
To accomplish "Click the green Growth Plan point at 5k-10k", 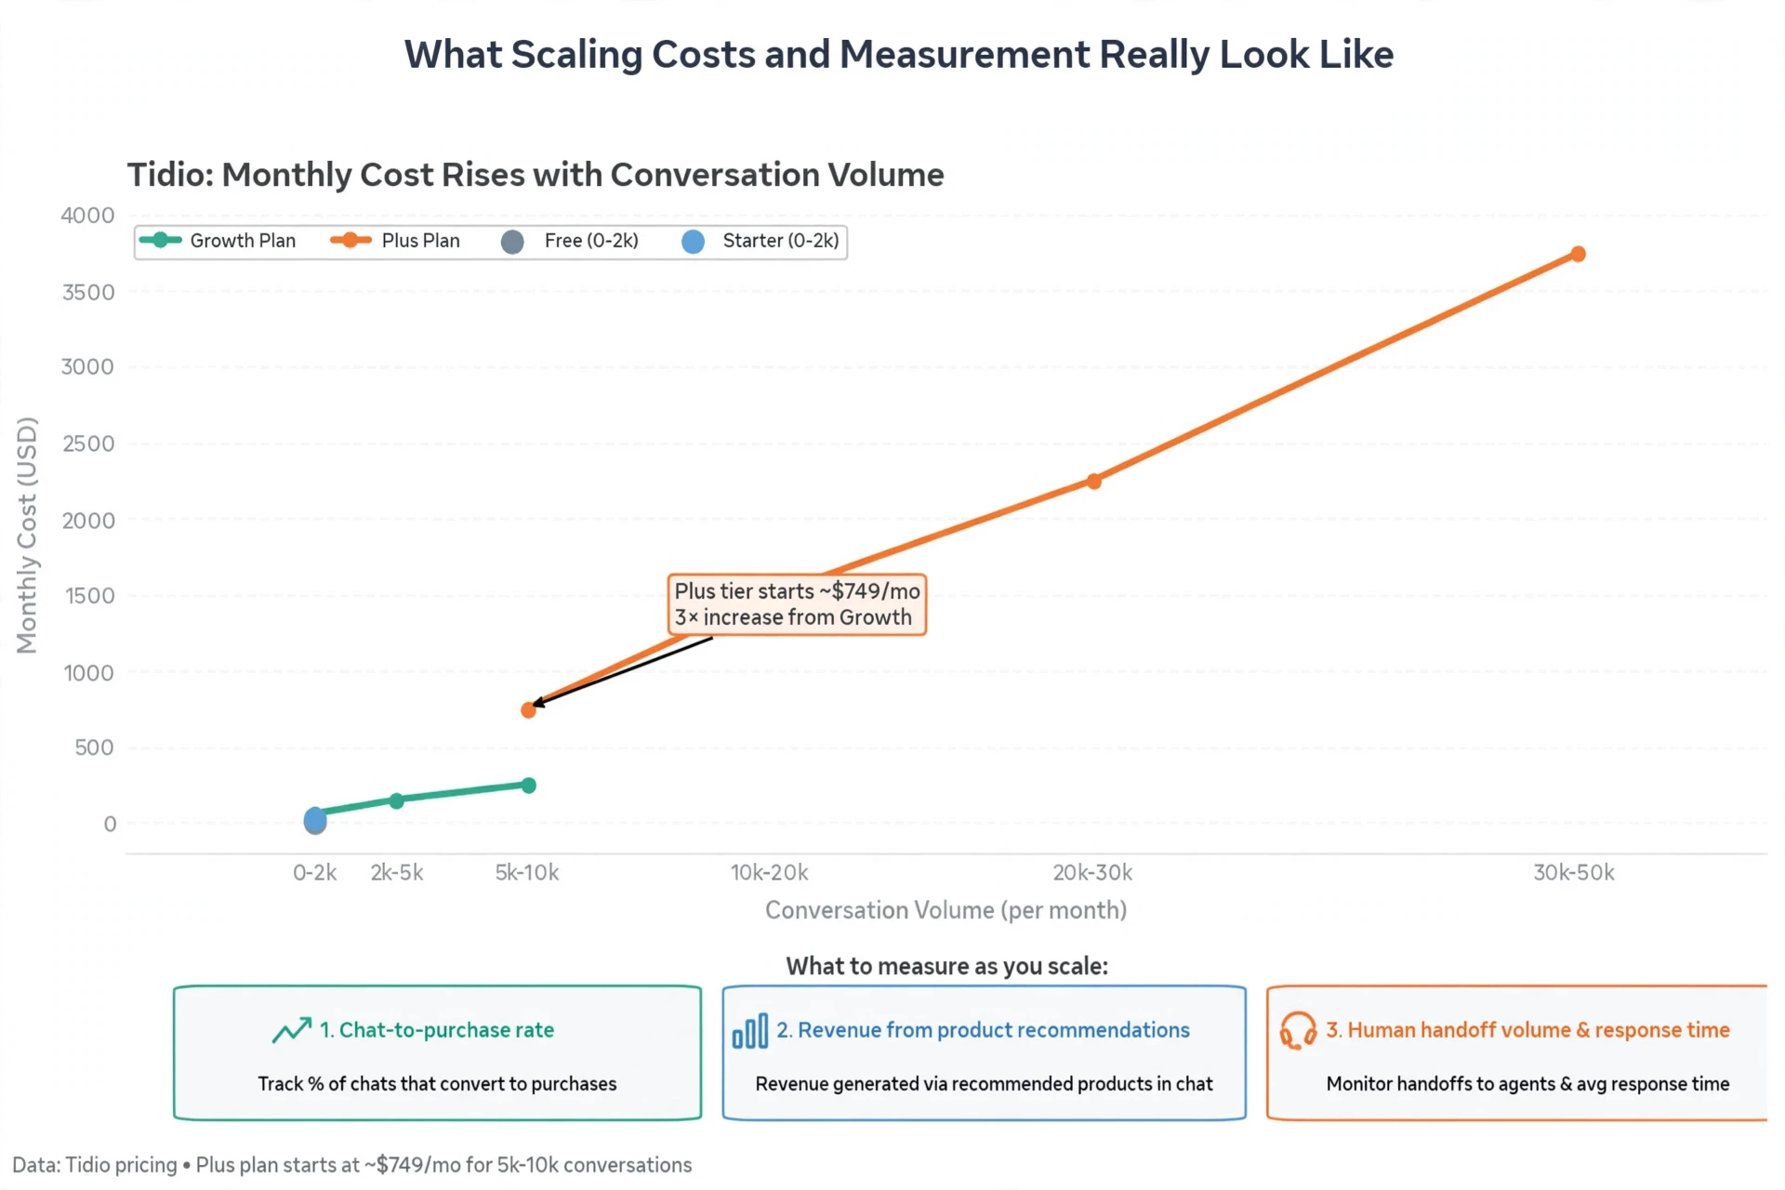I will pyautogui.click(x=529, y=786).
